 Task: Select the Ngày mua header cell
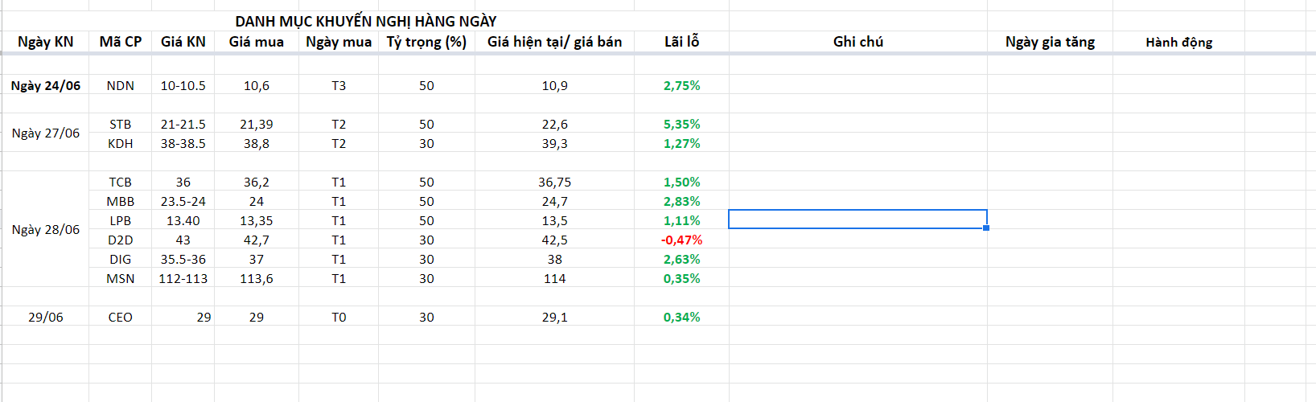tap(339, 42)
